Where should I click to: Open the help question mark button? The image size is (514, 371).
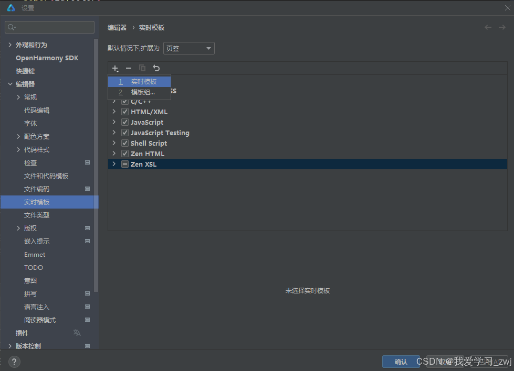tap(14, 362)
